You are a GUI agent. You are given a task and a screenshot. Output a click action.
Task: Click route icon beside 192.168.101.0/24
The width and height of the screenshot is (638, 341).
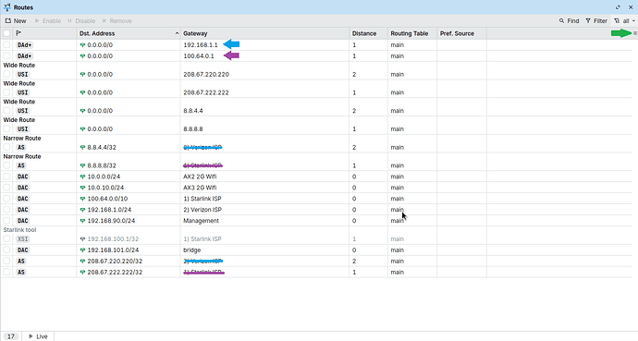tap(82, 250)
